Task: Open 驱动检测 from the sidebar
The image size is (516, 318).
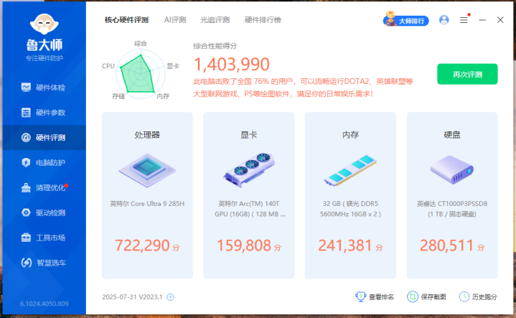Action: [44, 212]
